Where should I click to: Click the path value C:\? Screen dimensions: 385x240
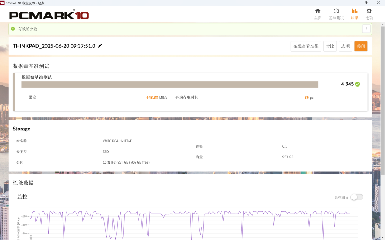click(x=284, y=146)
